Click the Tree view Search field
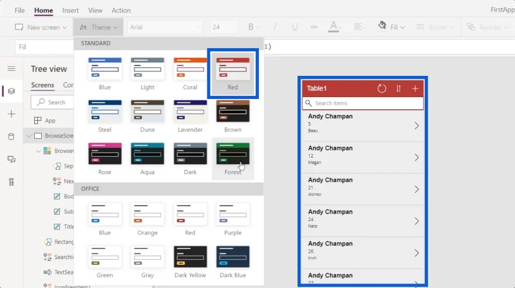This screenshot has width=515, height=288. point(52,102)
